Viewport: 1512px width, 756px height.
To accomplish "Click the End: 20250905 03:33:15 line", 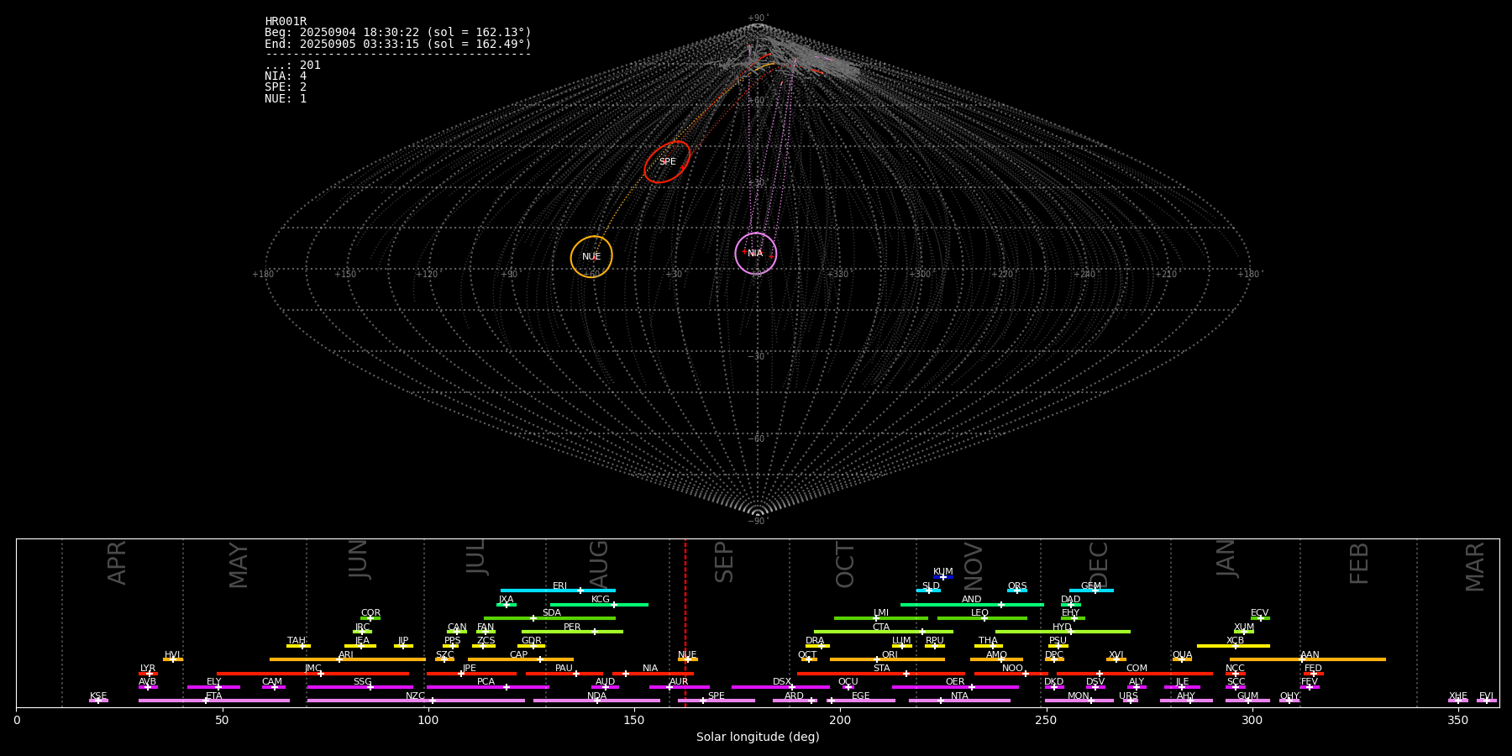I will pyautogui.click(x=398, y=44).
